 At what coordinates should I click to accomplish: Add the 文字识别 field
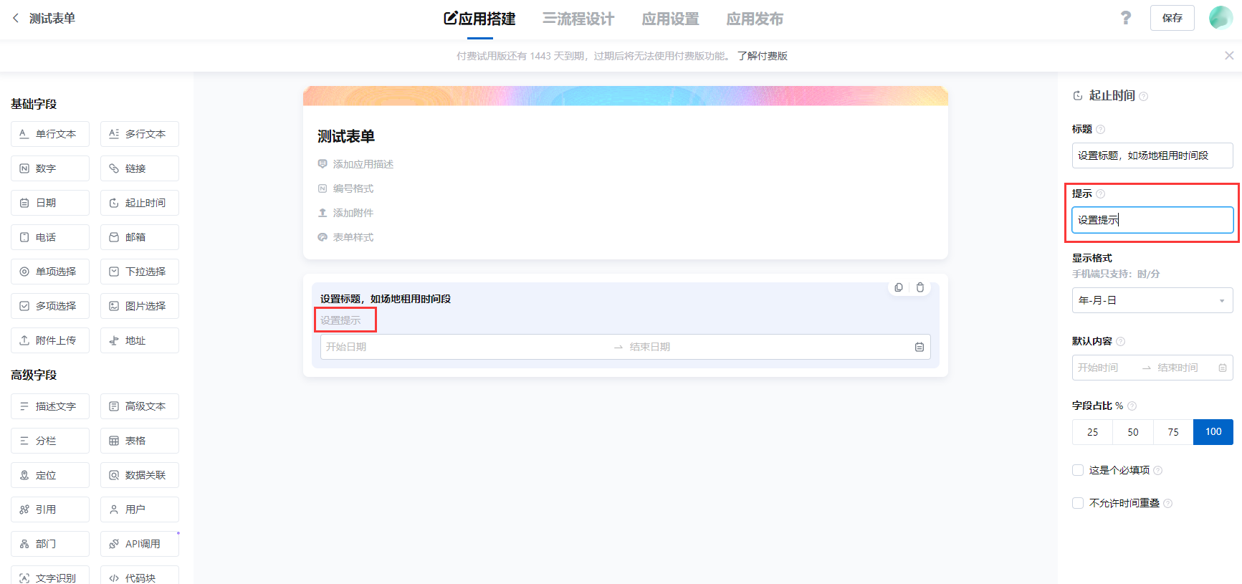(x=50, y=575)
